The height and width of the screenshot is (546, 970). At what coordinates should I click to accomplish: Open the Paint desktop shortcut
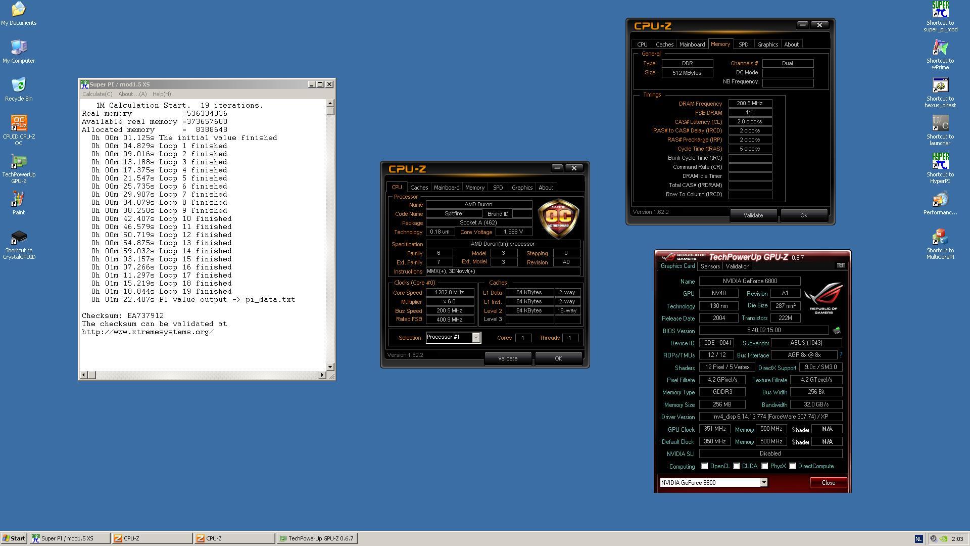pos(19,203)
